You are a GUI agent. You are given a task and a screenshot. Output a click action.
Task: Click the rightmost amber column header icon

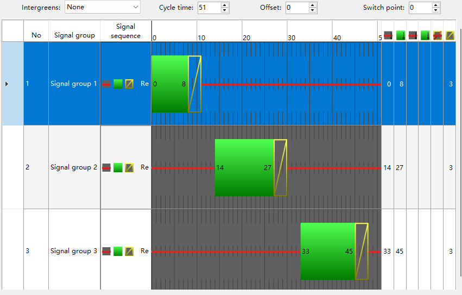click(450, 35)
